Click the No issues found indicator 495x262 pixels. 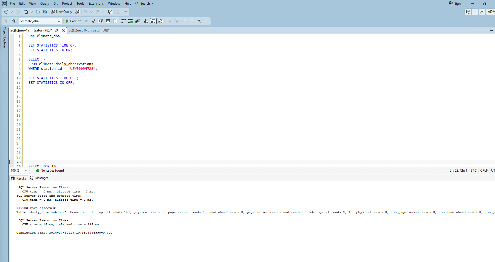click(50, 171)
